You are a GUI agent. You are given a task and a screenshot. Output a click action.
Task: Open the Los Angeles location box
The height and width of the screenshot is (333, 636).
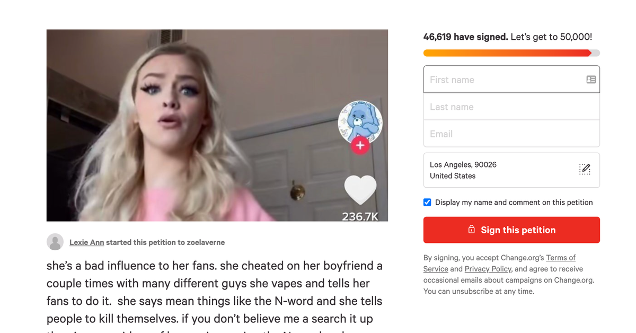click(511, 170)
